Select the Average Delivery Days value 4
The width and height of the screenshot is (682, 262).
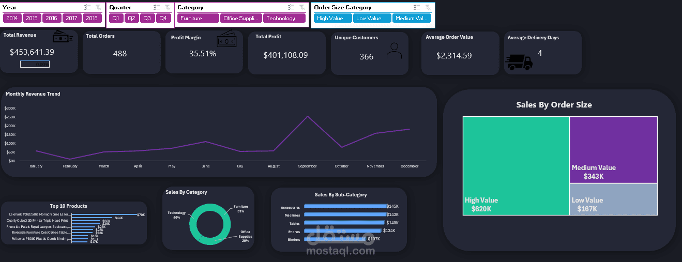coord(539,53)
